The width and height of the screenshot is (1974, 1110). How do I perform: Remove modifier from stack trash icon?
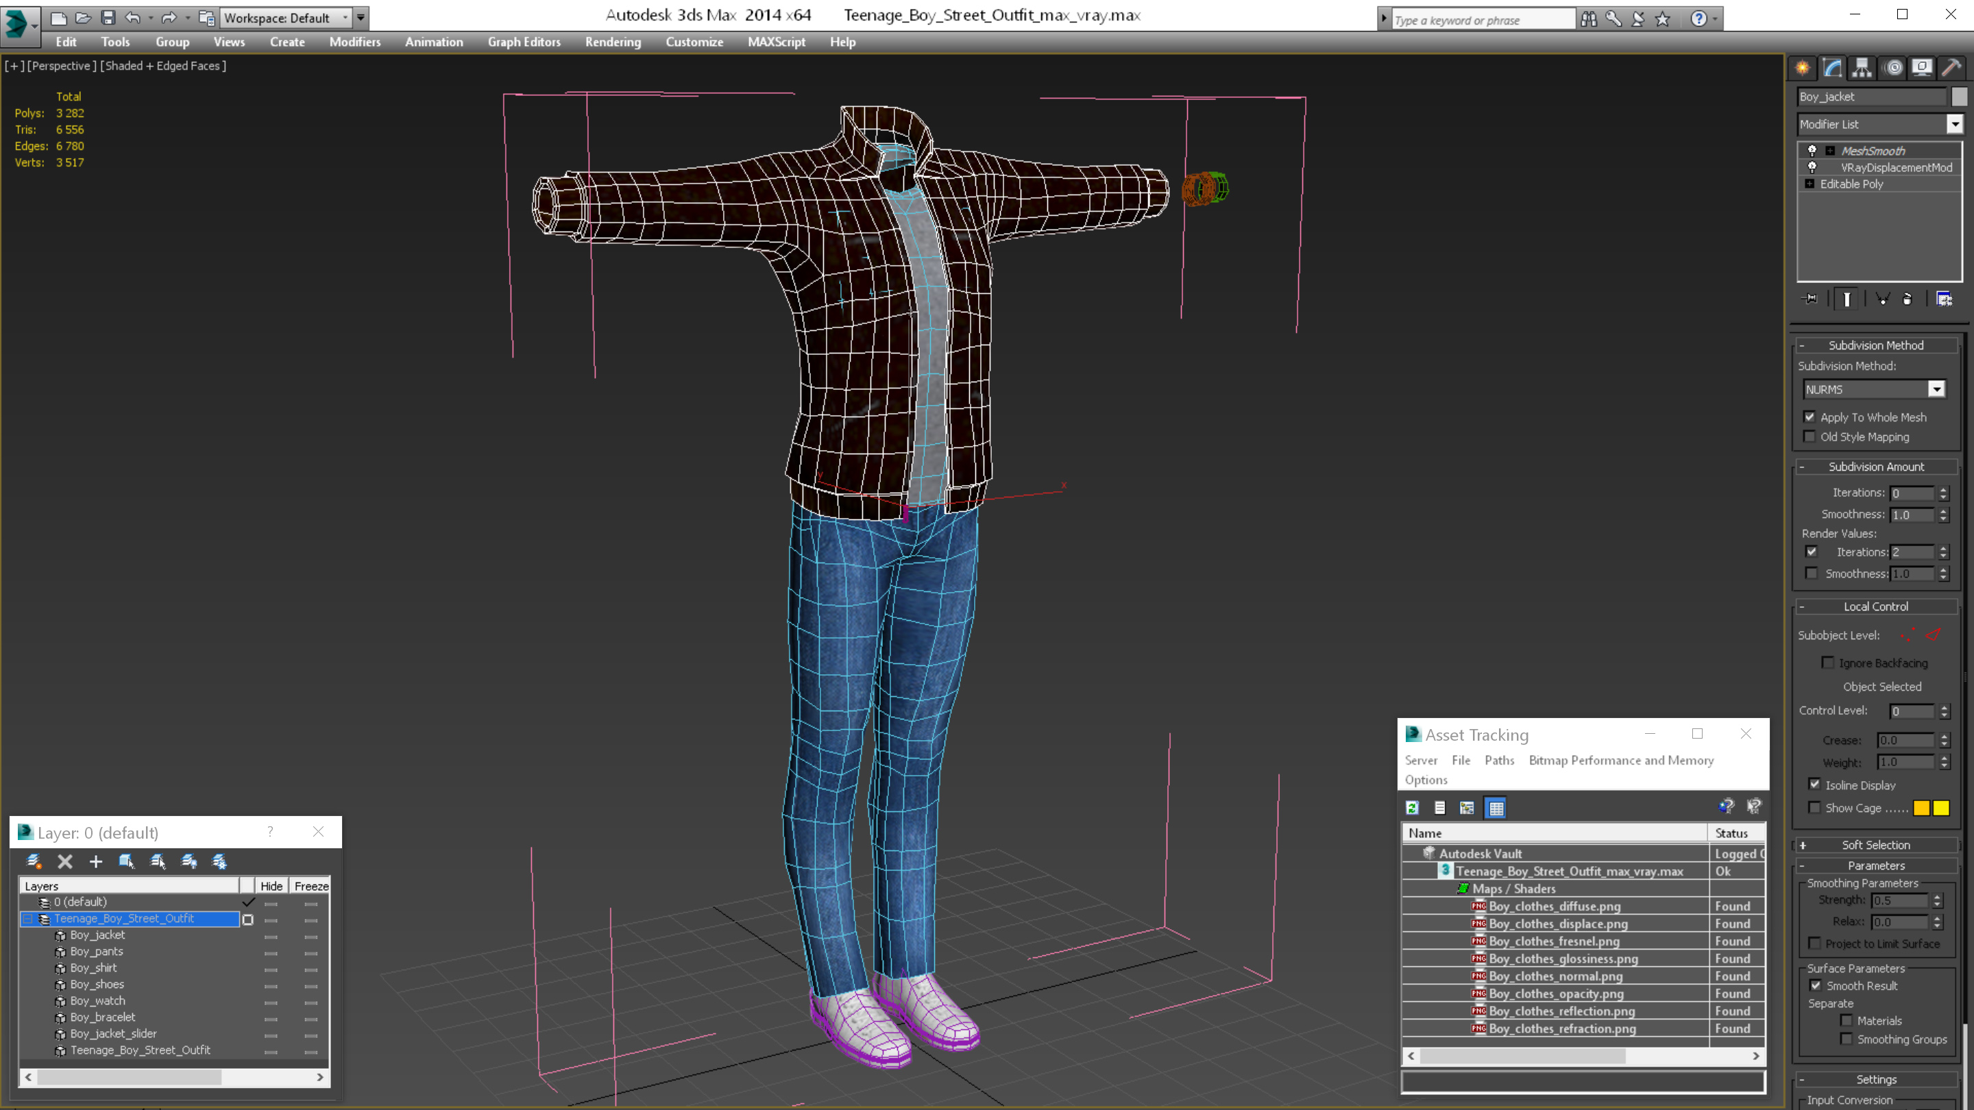click(x=1908, y=299)
